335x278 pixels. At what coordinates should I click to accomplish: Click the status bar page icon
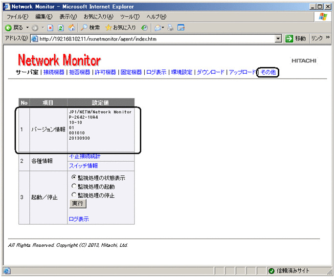click(x=7, y=271)
